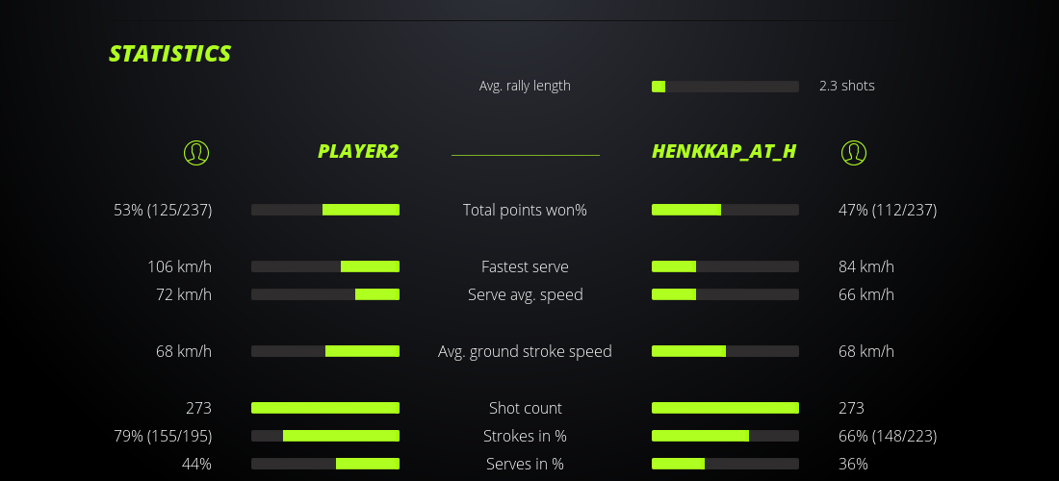Image resolution: width=1059 pixels, height=481 pixels.
Task: Click the Avg. rally length bar
Action: coord(725,87)
